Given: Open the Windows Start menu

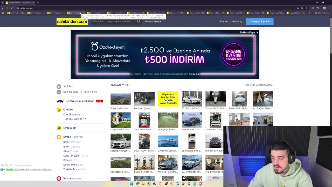Looking at the screenshot, I should pyautogui.click(x=132, y=184).
